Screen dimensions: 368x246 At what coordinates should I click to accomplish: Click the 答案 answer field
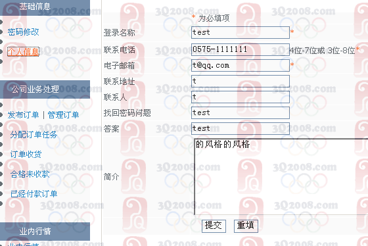coord(241,128)
